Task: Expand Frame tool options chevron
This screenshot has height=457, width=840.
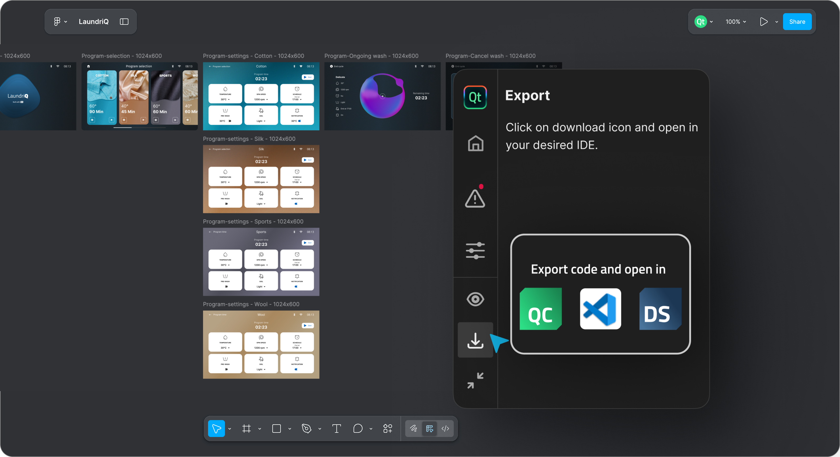Action: point(259,429)
